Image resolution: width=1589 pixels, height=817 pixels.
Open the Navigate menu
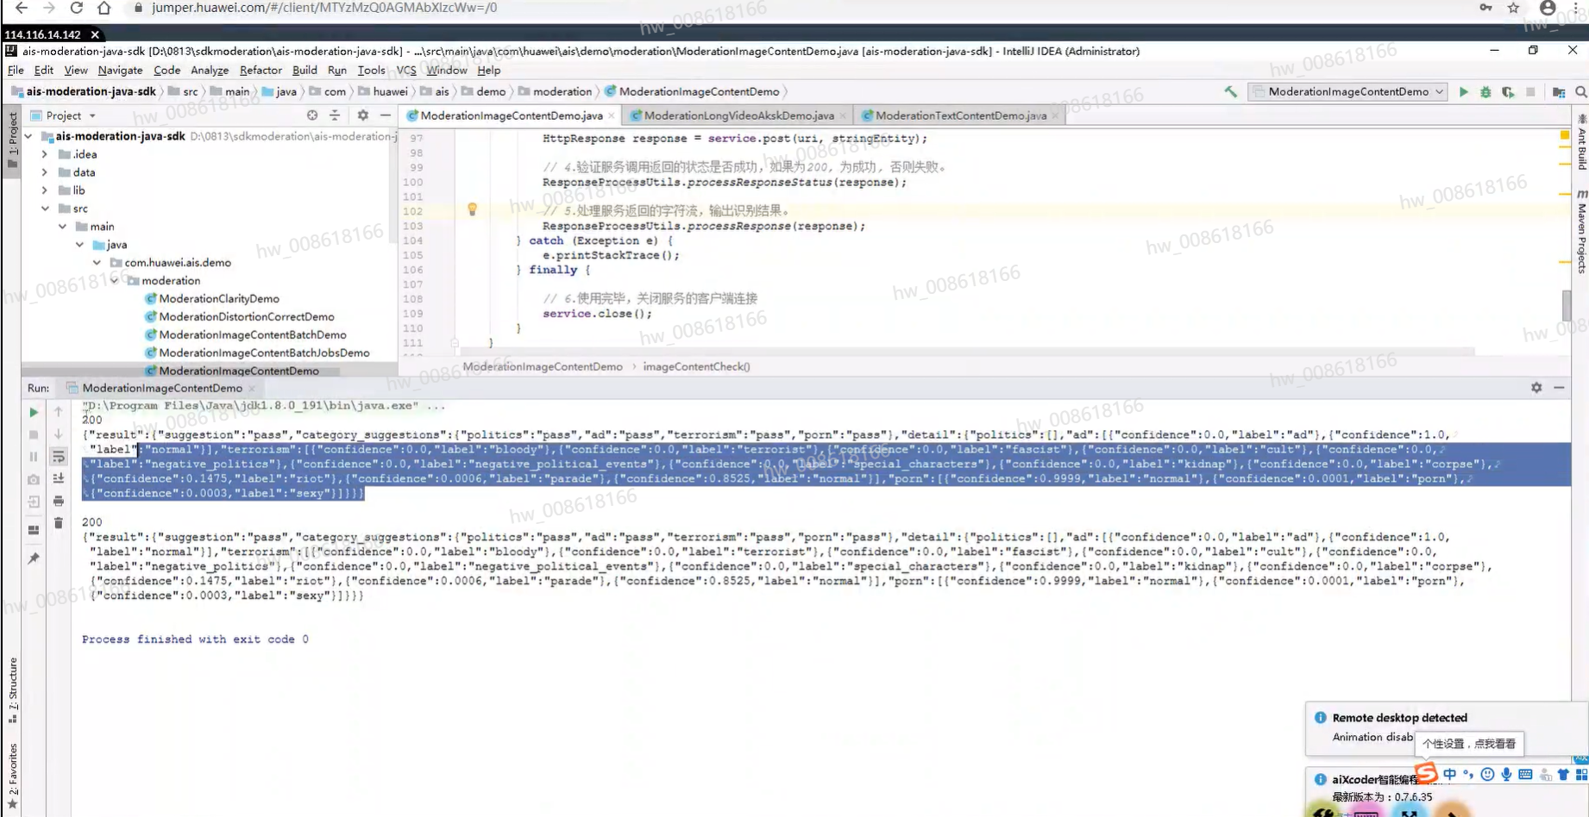pos(120,71)
